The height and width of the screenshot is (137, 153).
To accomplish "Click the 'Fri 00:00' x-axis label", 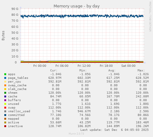I will (40, 66).
